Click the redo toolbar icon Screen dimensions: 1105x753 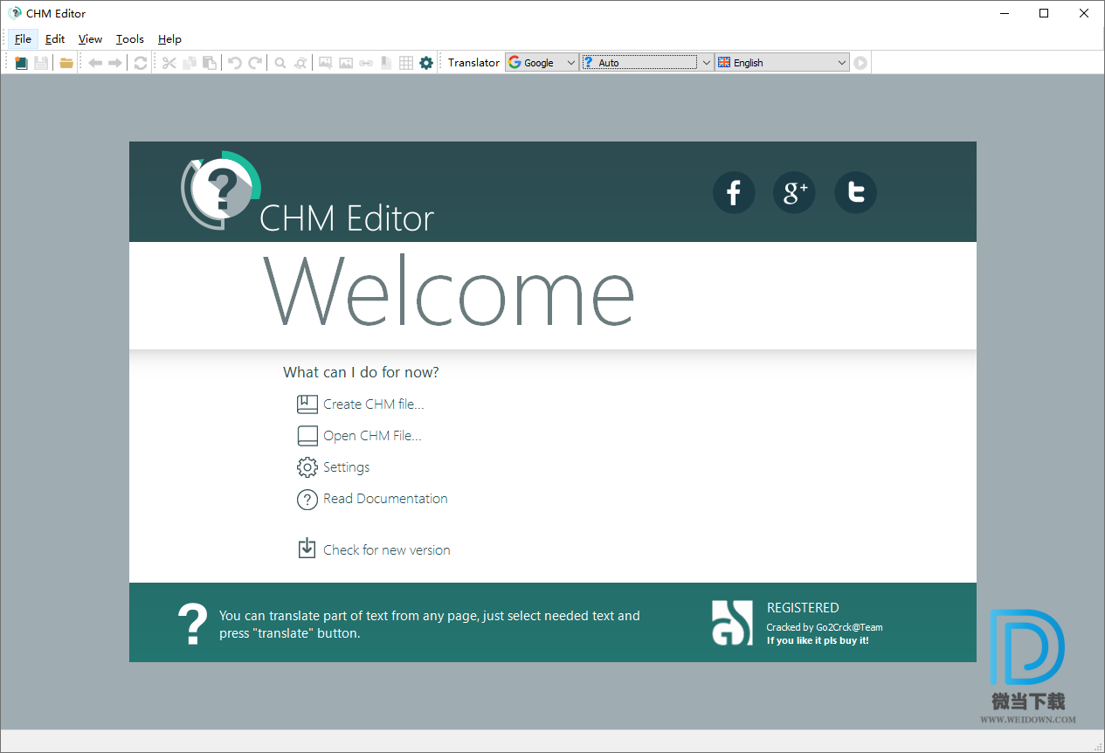255,63
